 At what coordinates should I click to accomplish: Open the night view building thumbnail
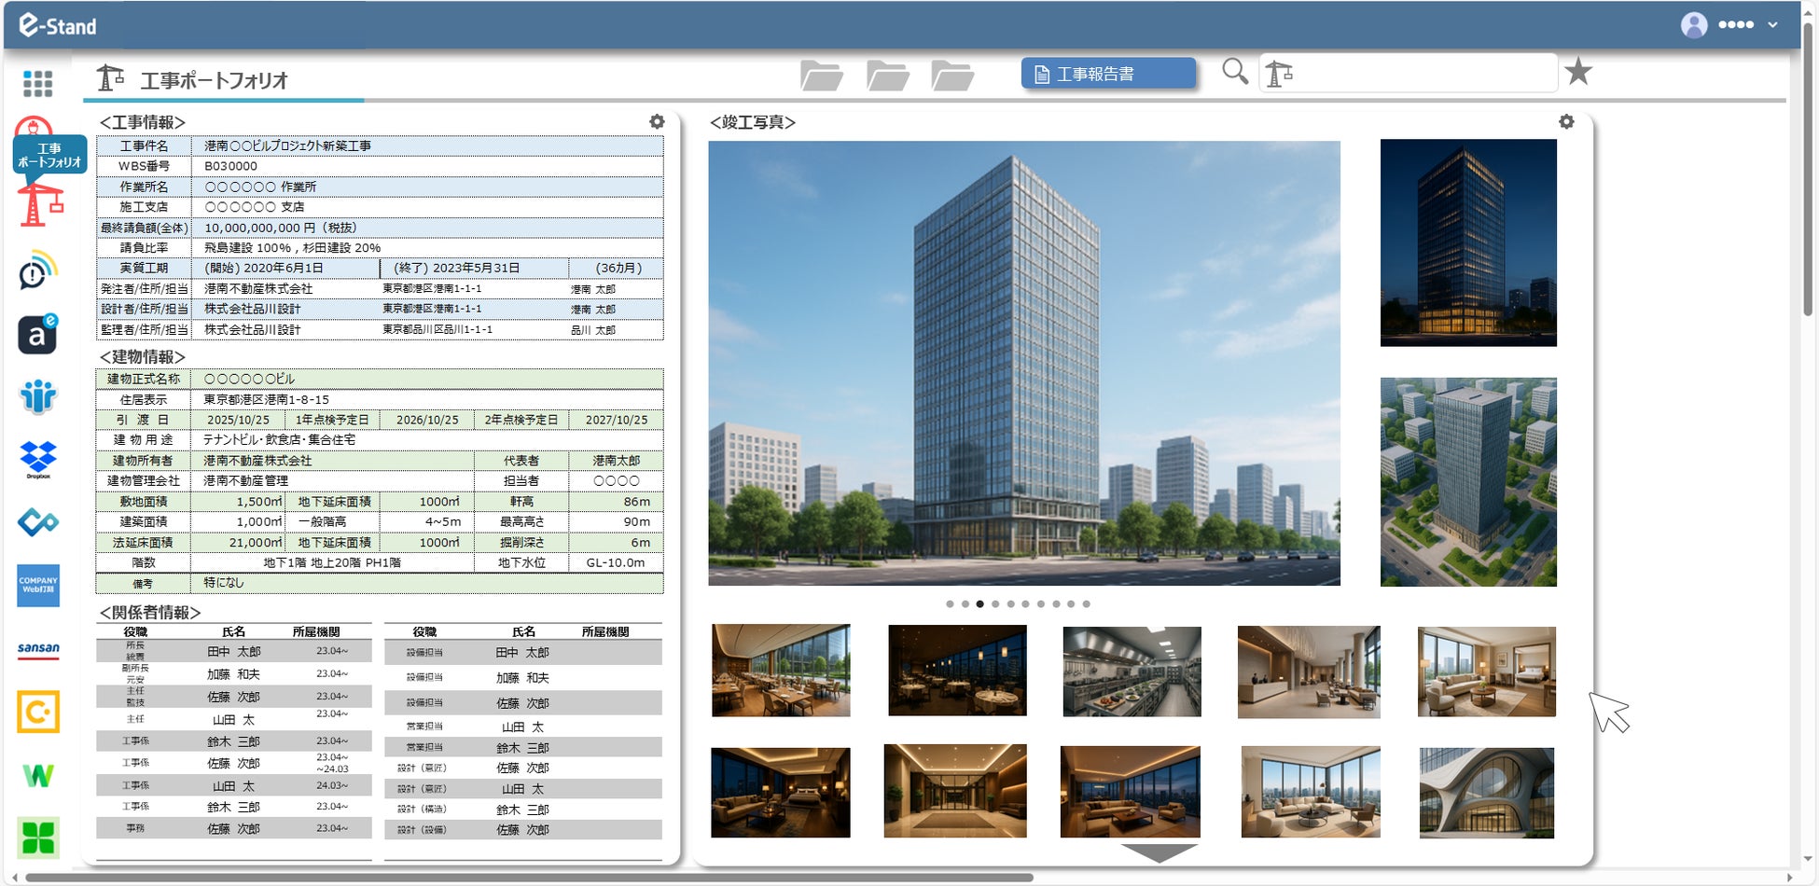coord(1468,242)
